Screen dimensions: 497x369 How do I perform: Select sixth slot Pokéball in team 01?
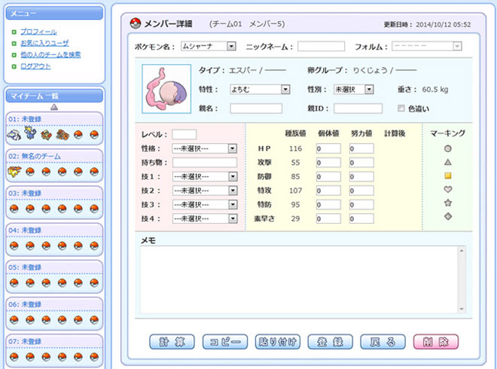pos(94,135)
